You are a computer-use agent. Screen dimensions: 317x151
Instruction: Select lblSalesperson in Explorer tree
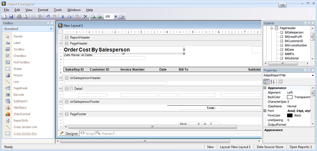click(294, 32)
